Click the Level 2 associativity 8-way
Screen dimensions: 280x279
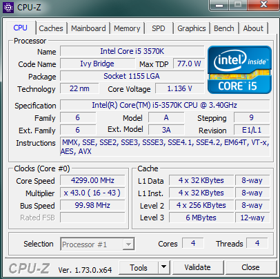pos(252,205)
